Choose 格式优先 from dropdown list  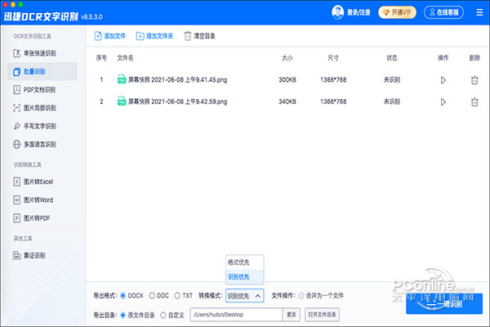tap(245, 262)
